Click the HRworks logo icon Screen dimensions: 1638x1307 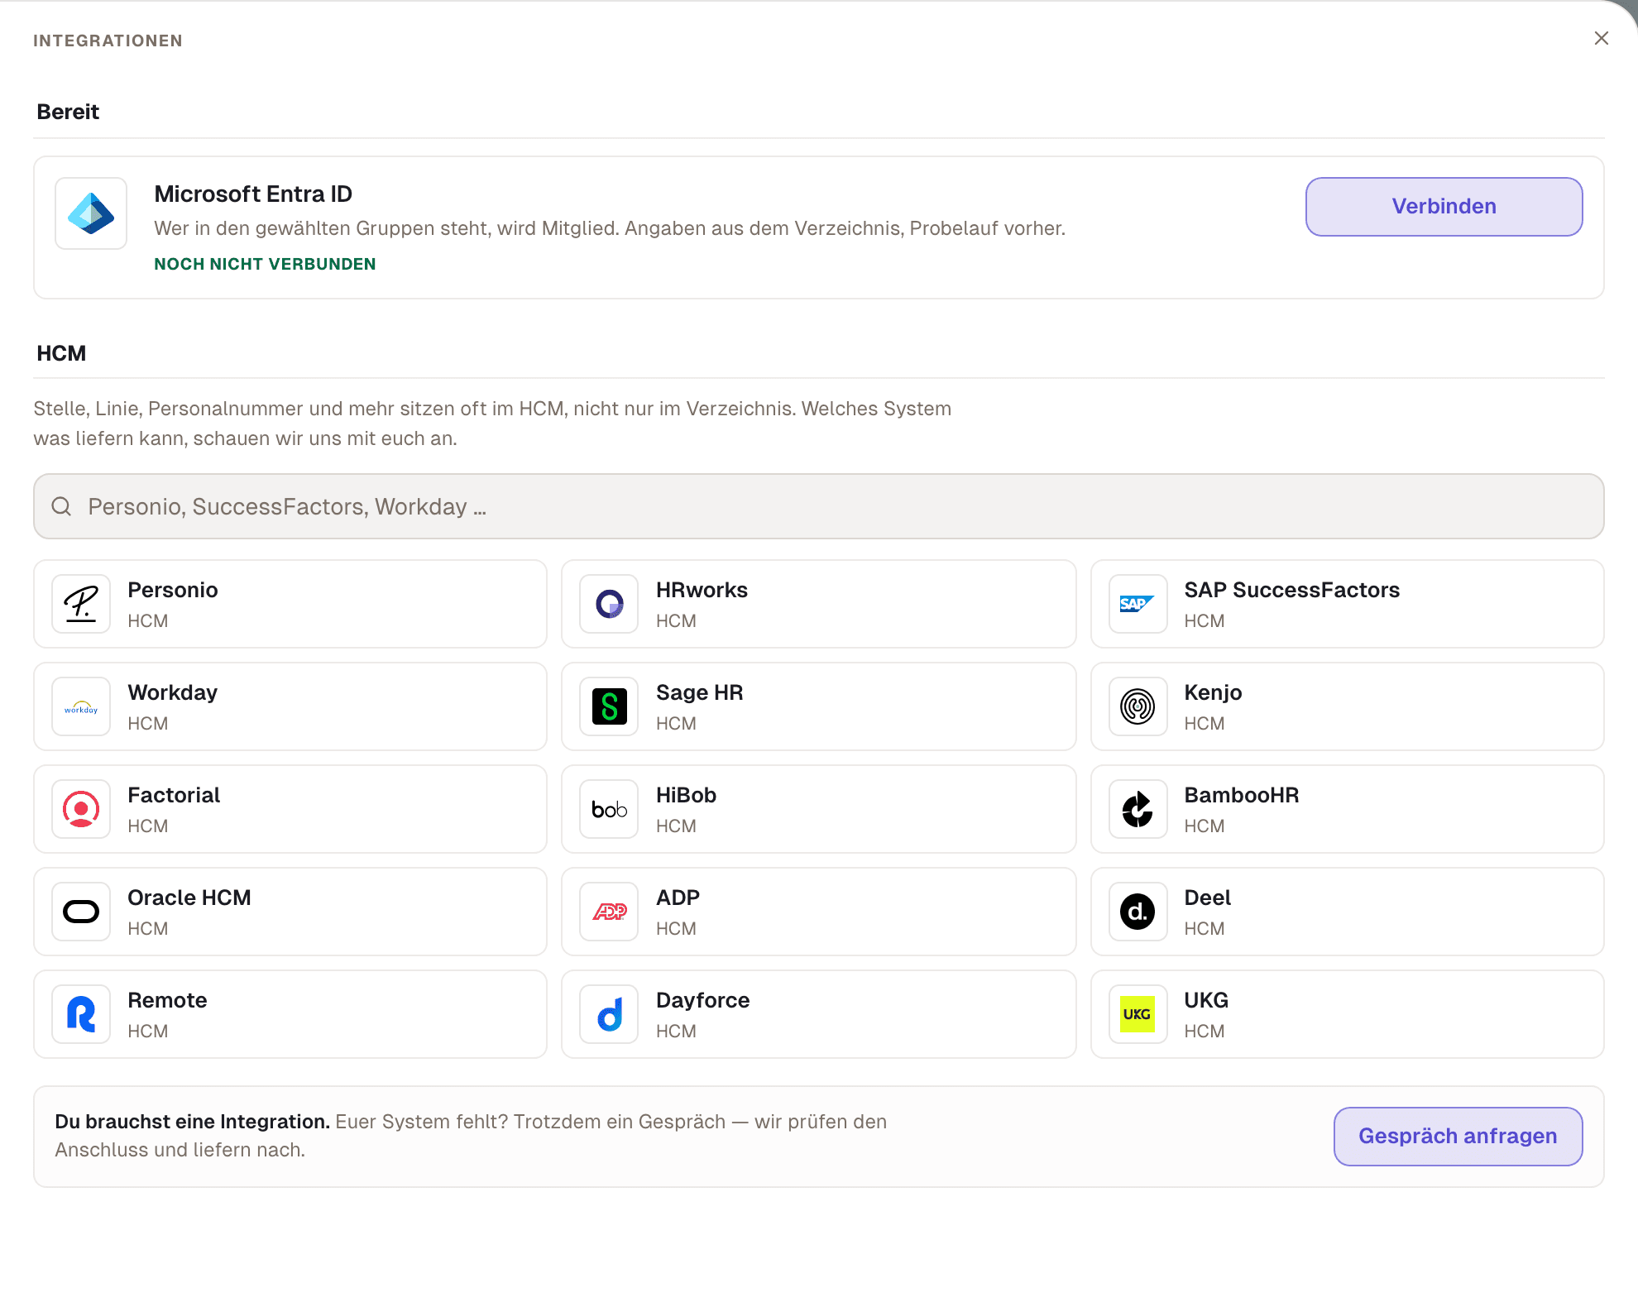[609, 604]
